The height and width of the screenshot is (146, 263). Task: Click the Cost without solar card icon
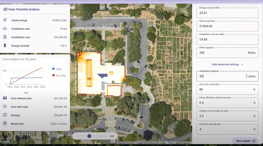[x=5, y=98]
